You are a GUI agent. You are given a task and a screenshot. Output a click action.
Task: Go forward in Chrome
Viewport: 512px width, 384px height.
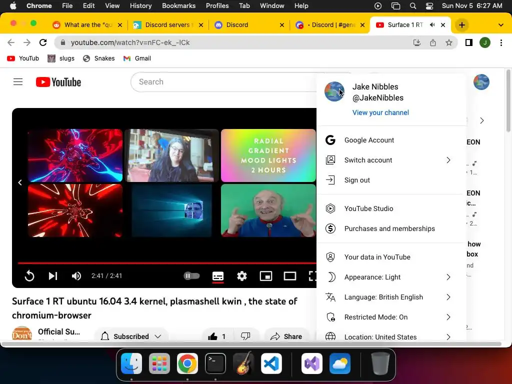pos(27,42)
